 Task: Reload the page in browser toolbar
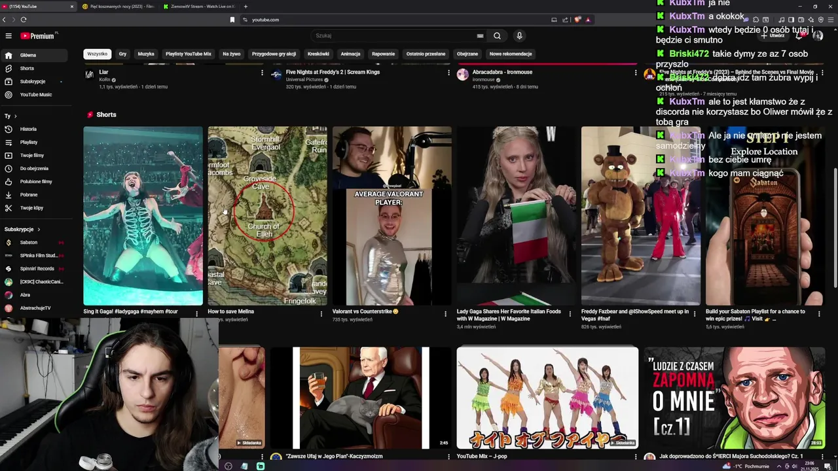pos(24,20)
